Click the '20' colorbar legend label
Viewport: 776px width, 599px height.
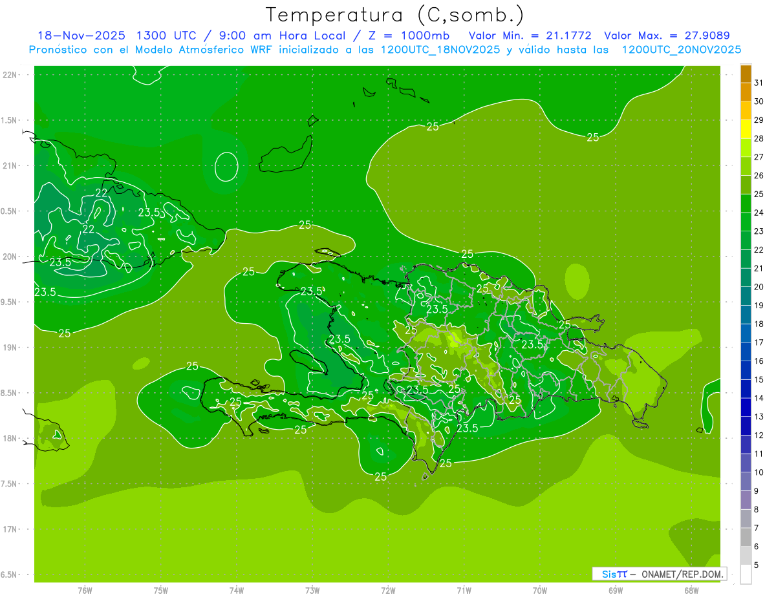point(759,287)
